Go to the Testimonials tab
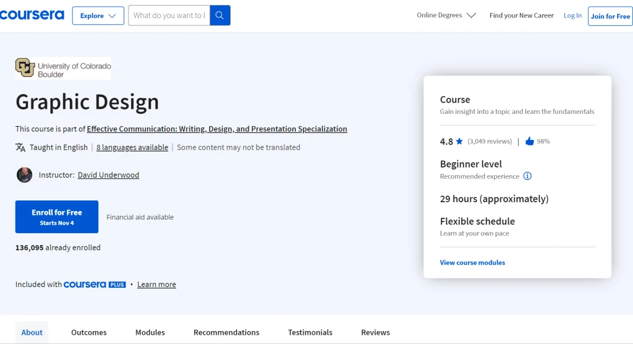The width and height of the screenshot is (633, 344). coord(310,332)
